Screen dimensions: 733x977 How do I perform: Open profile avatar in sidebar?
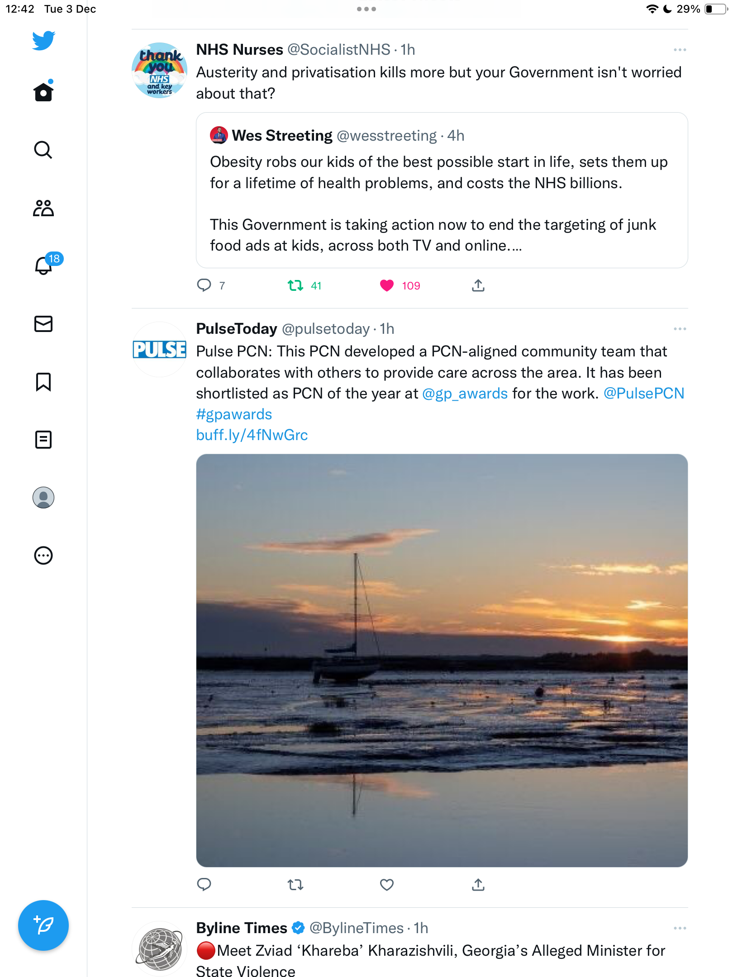tap(43, 498)
